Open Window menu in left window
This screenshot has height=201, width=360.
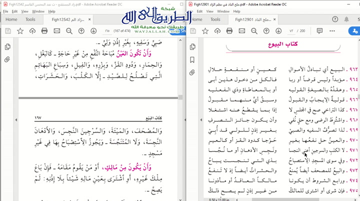[38, 11]
